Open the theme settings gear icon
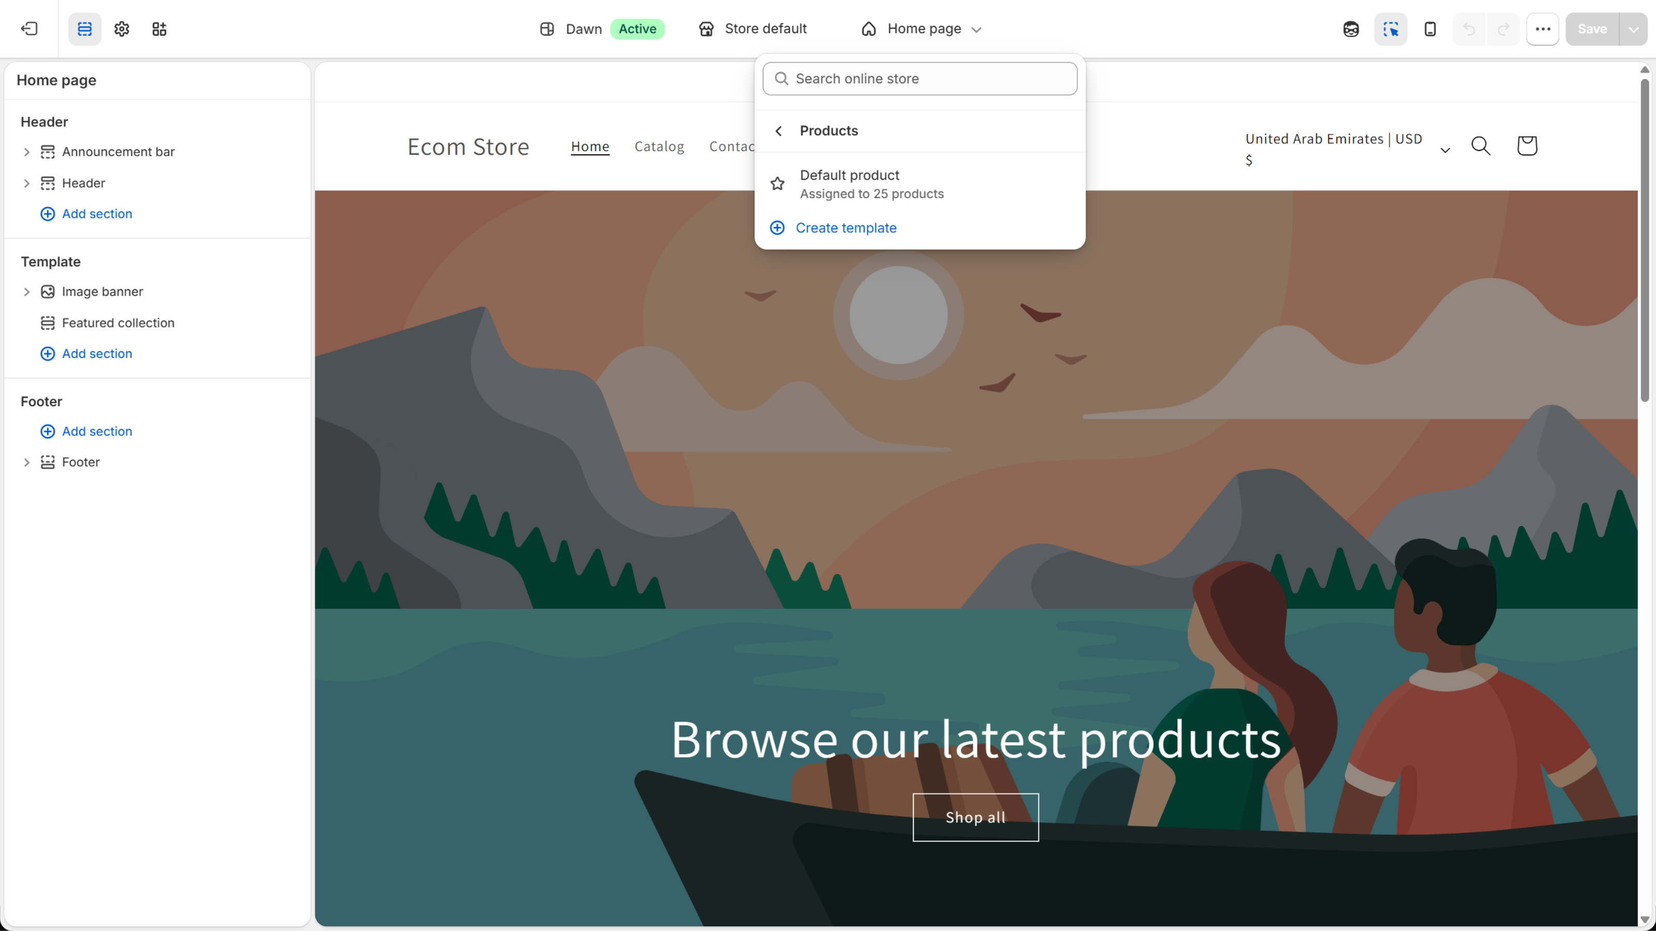Viewport: 1656px width, 931px height. pyautogui.click(x=122, y=29)
